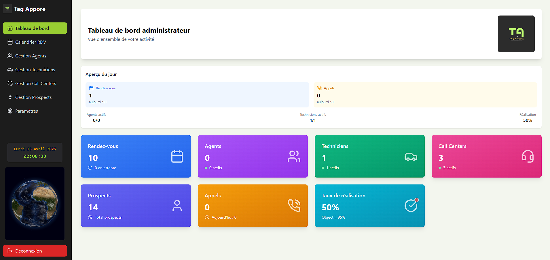Click the calendar icon on Rendez-vous card
This screenshot has width=550, height=260.
(177, 156)
